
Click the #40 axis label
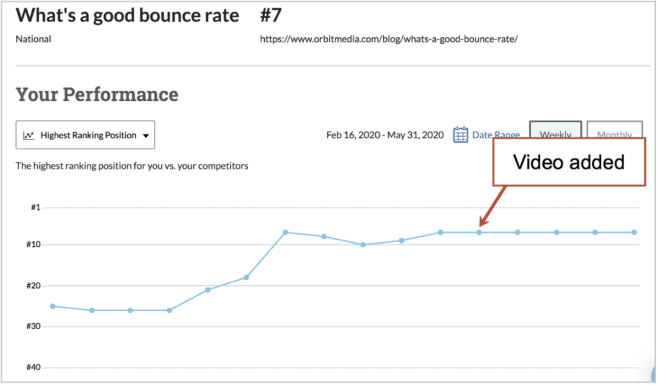tap(33, 368)
